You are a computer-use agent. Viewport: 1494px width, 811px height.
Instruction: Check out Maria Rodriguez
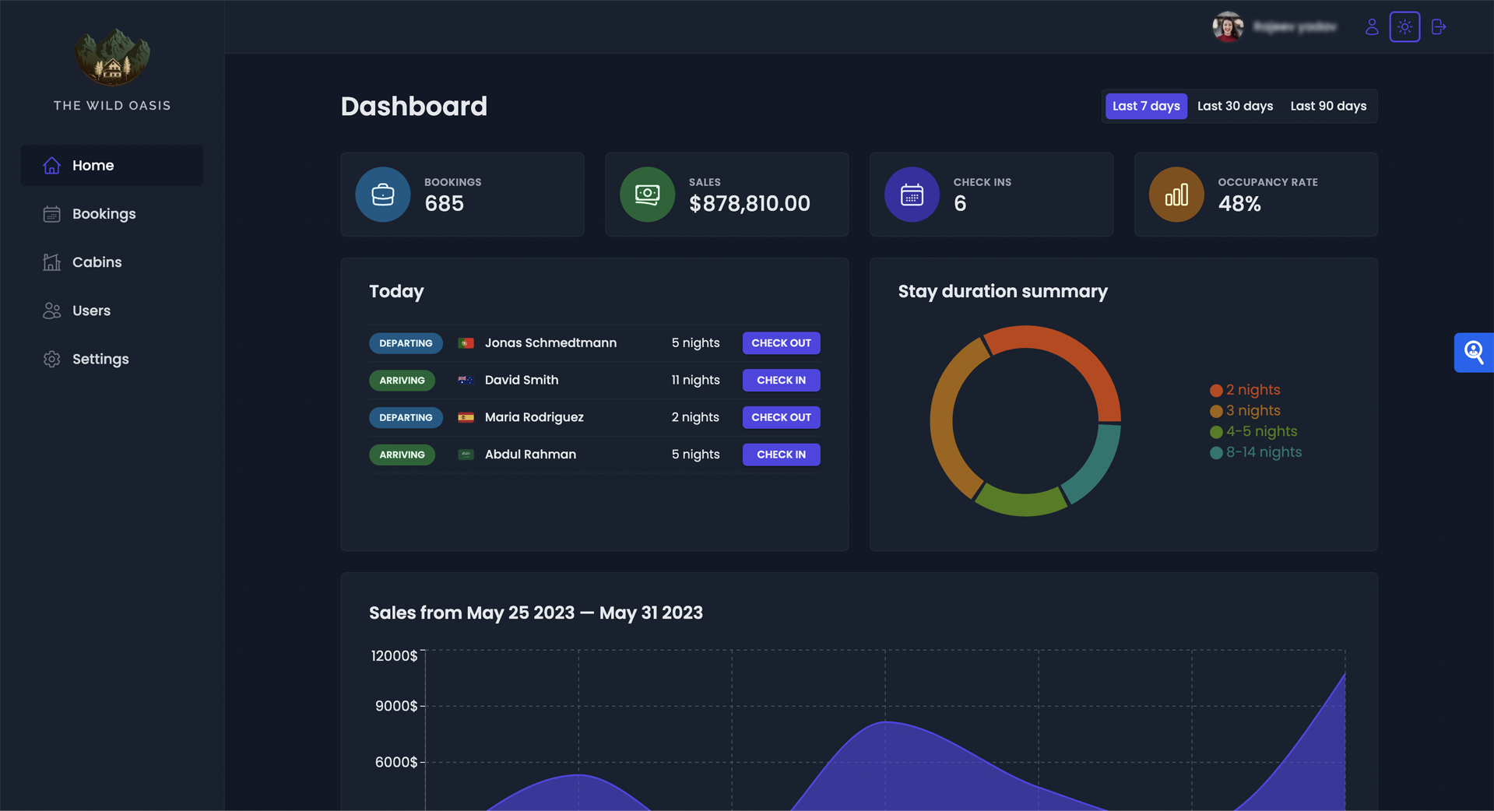(781, 418)
